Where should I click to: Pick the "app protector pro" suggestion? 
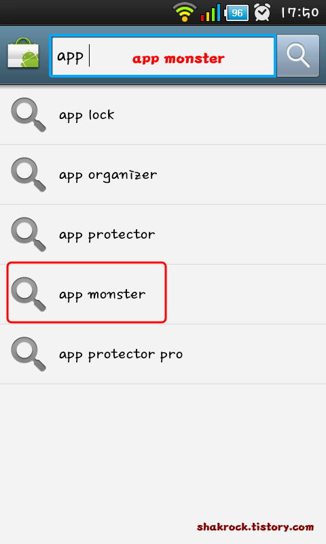point(163,354)
